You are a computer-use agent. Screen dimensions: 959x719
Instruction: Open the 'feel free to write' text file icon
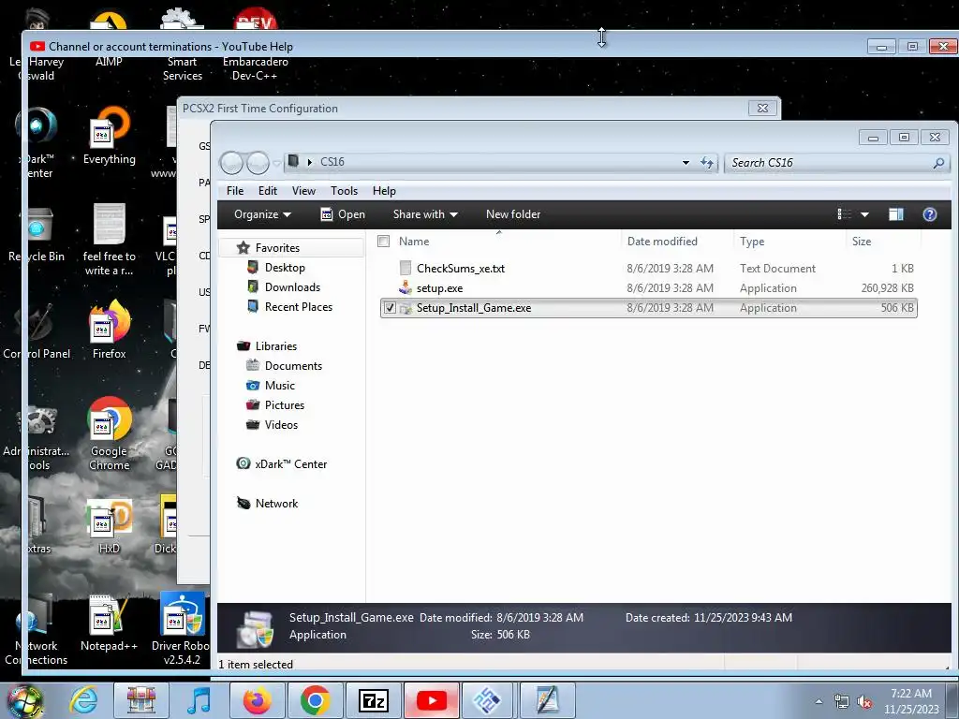point(109,240)
